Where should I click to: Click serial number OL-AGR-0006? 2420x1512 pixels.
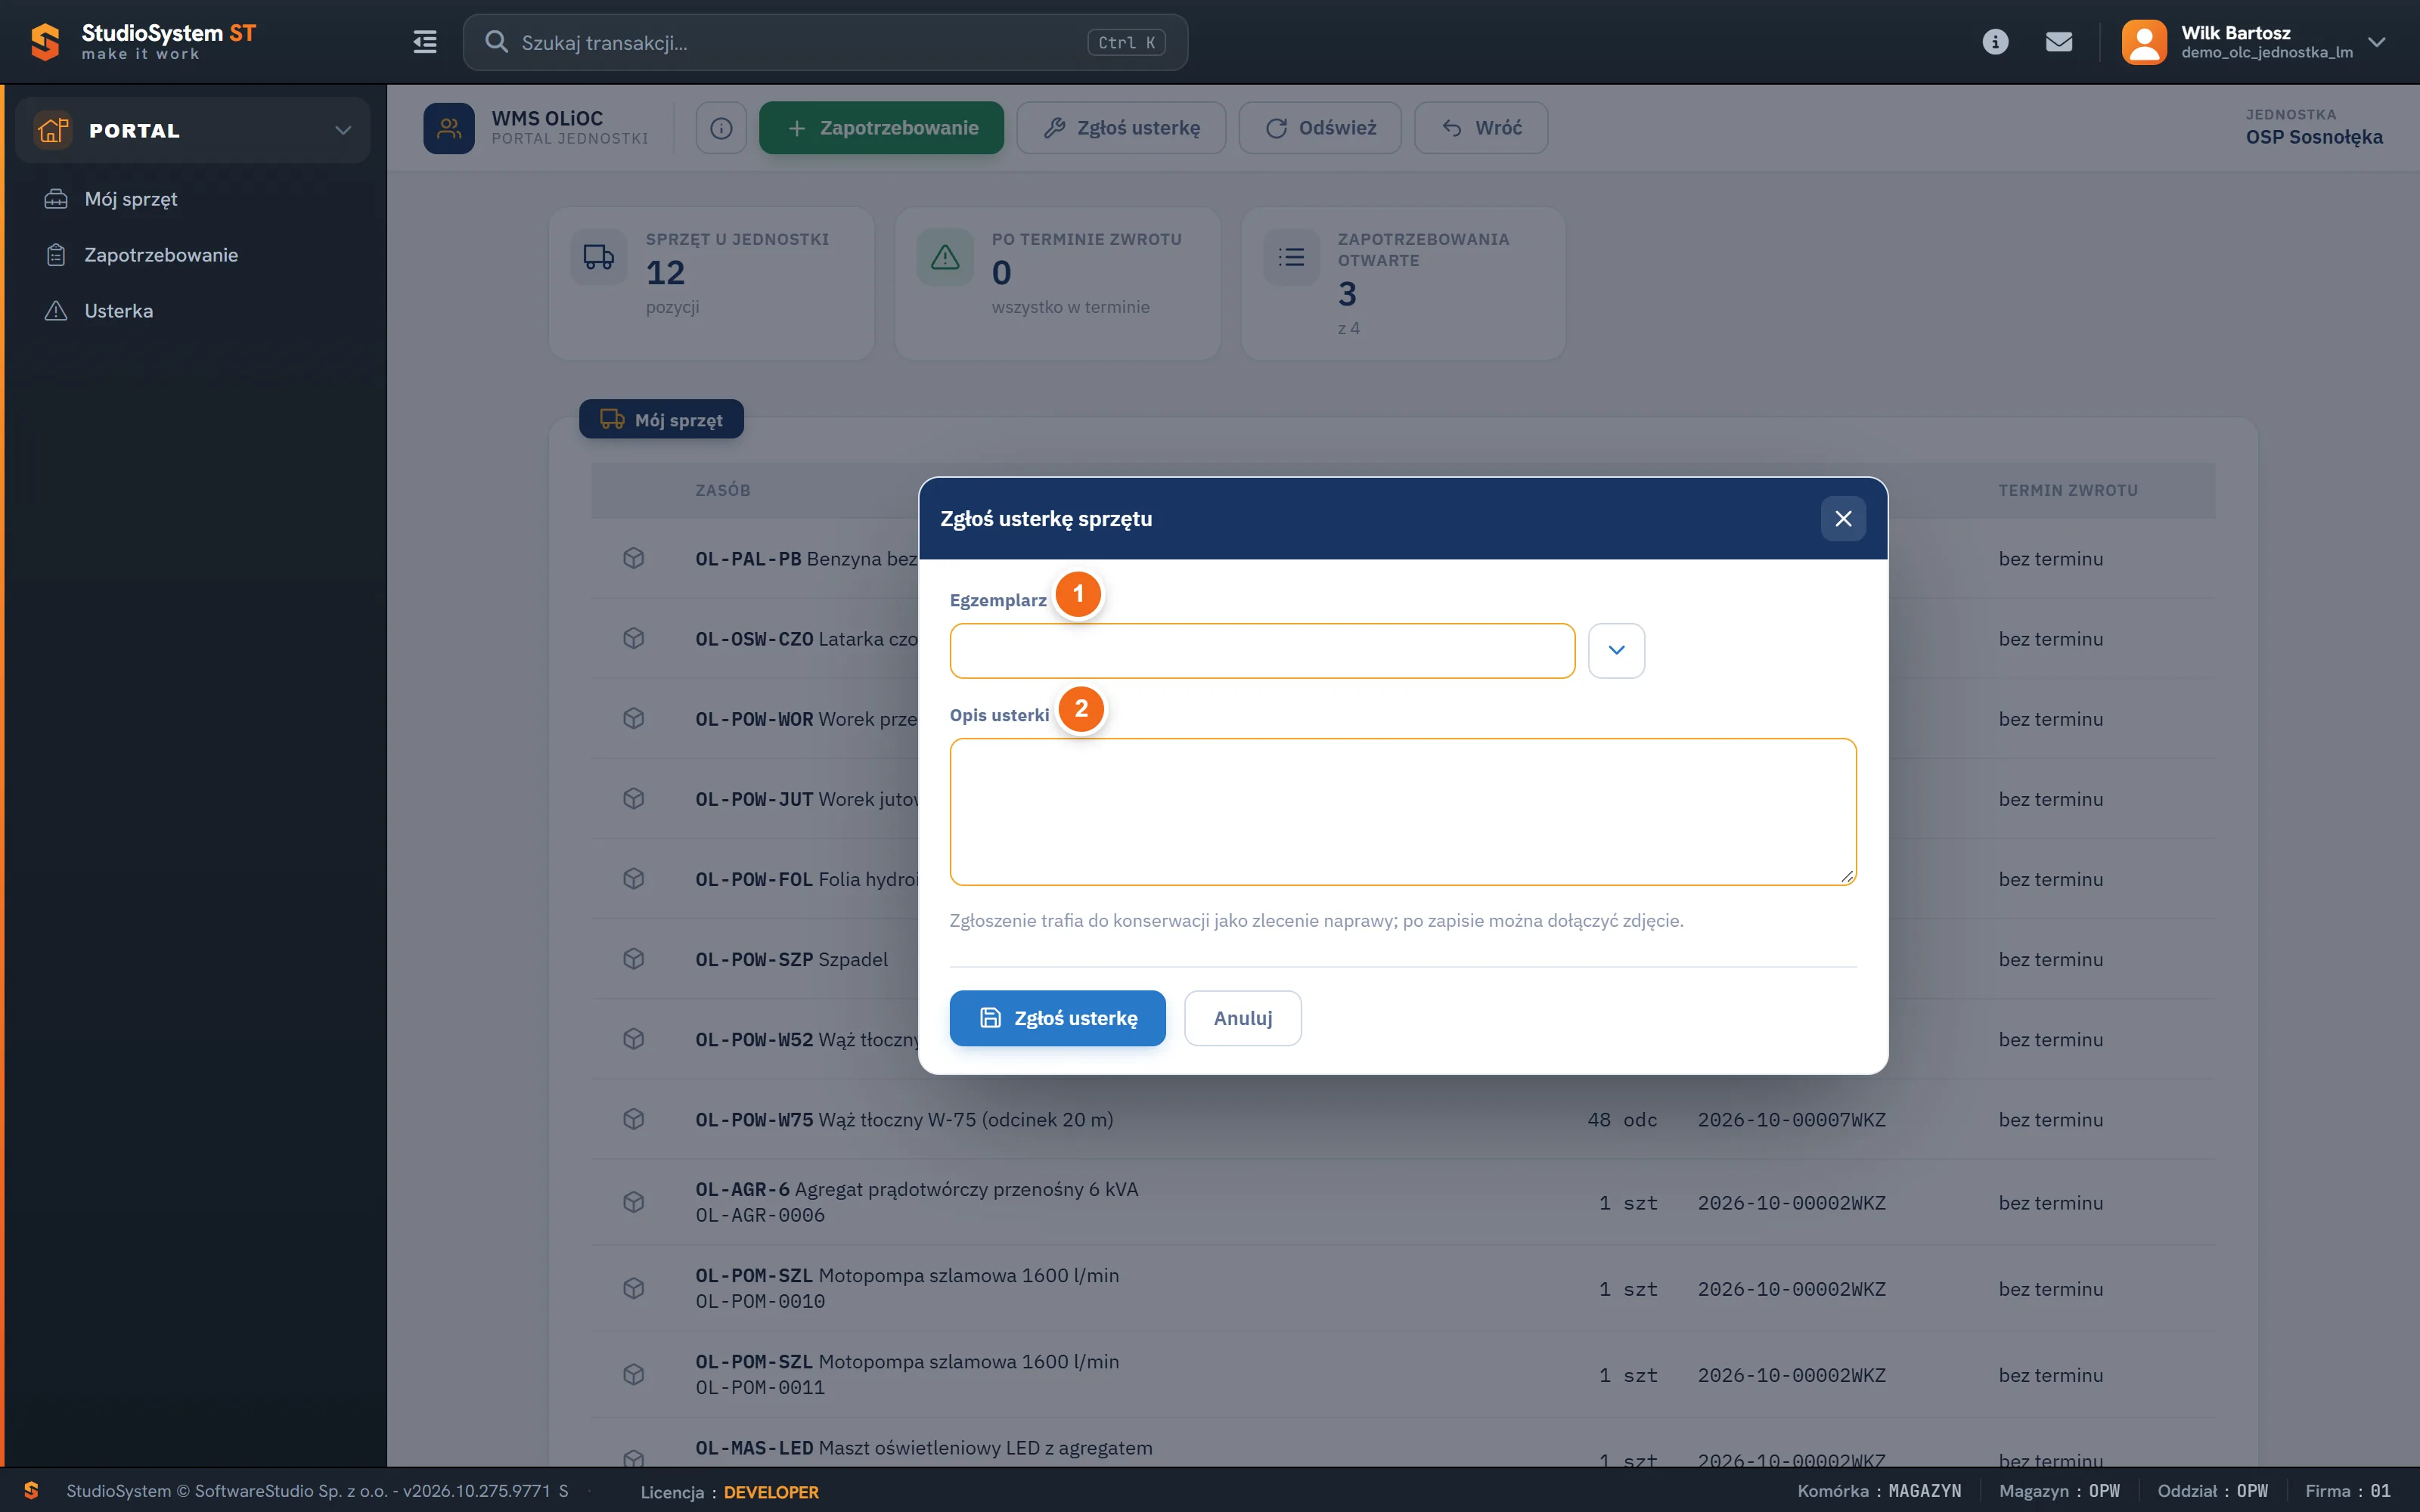coord(760,1215)
